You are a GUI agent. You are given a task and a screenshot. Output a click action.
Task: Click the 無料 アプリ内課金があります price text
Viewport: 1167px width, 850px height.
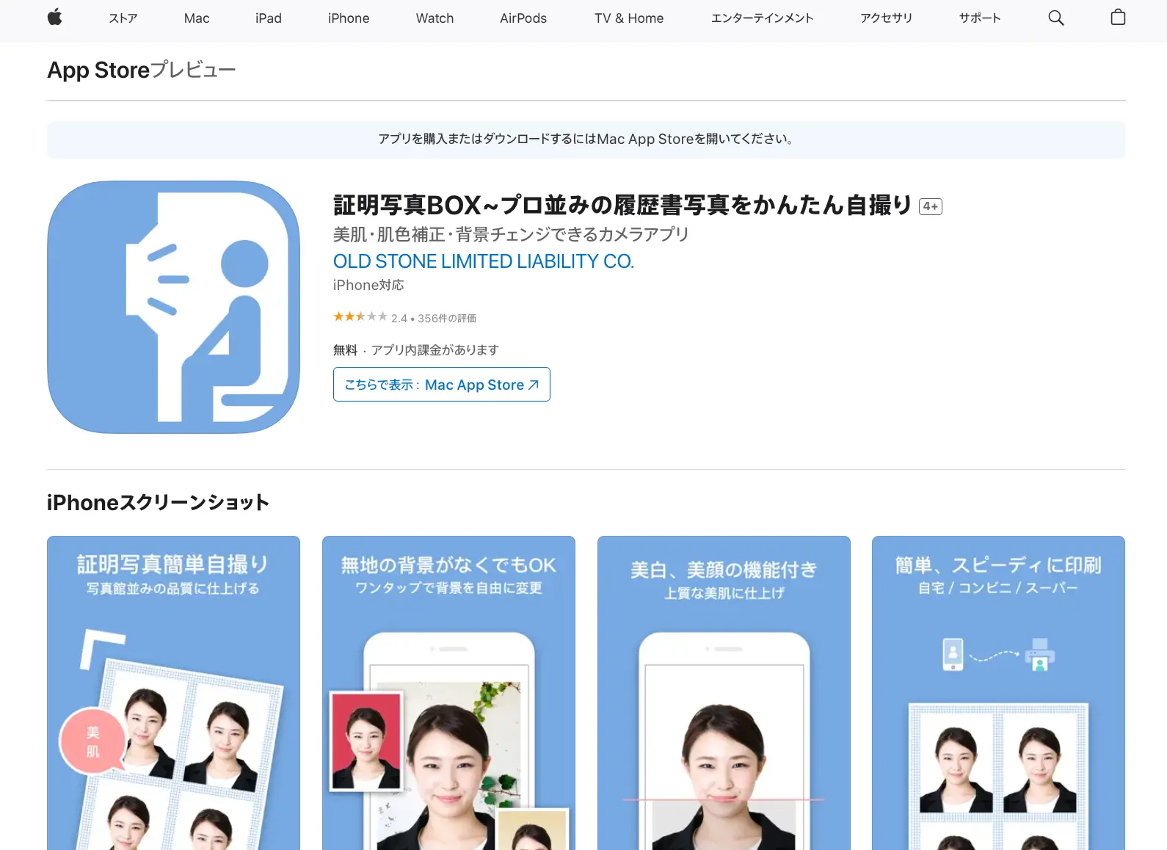click(416, 350)
